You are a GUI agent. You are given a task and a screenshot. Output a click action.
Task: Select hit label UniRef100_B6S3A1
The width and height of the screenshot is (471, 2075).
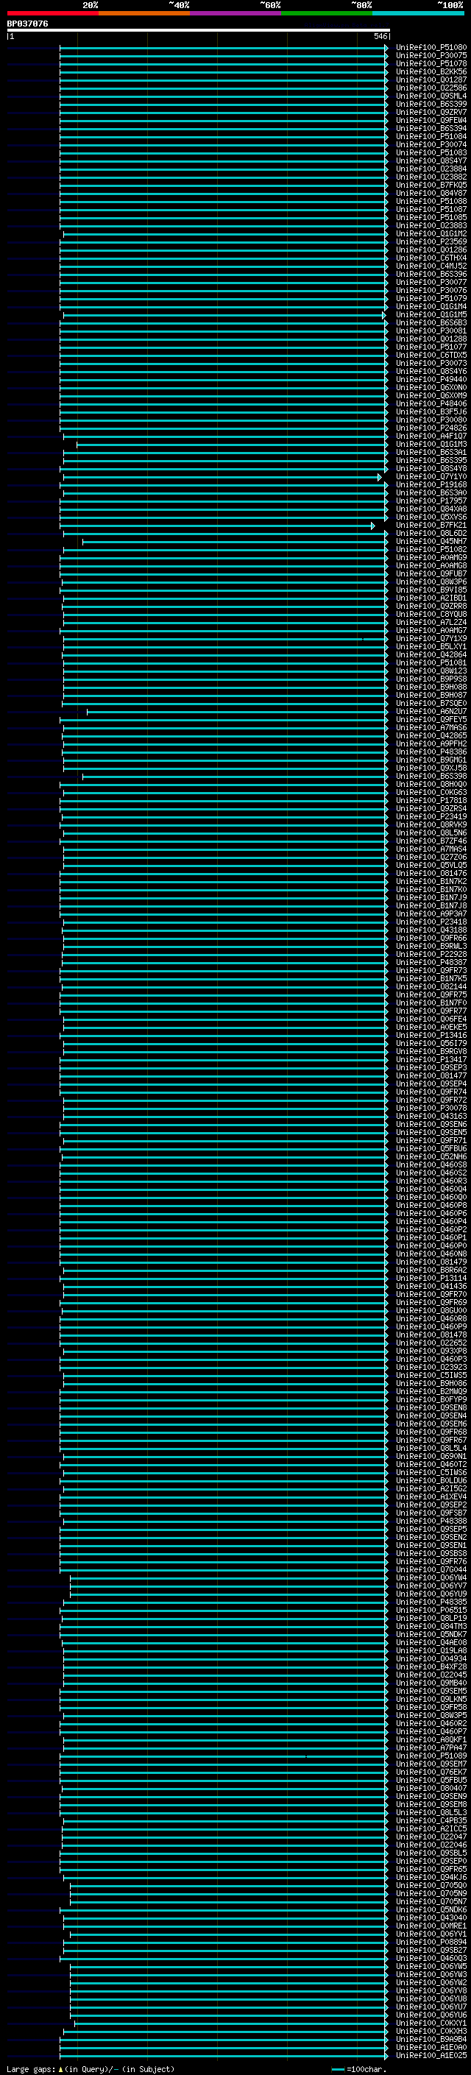[431, 452]
